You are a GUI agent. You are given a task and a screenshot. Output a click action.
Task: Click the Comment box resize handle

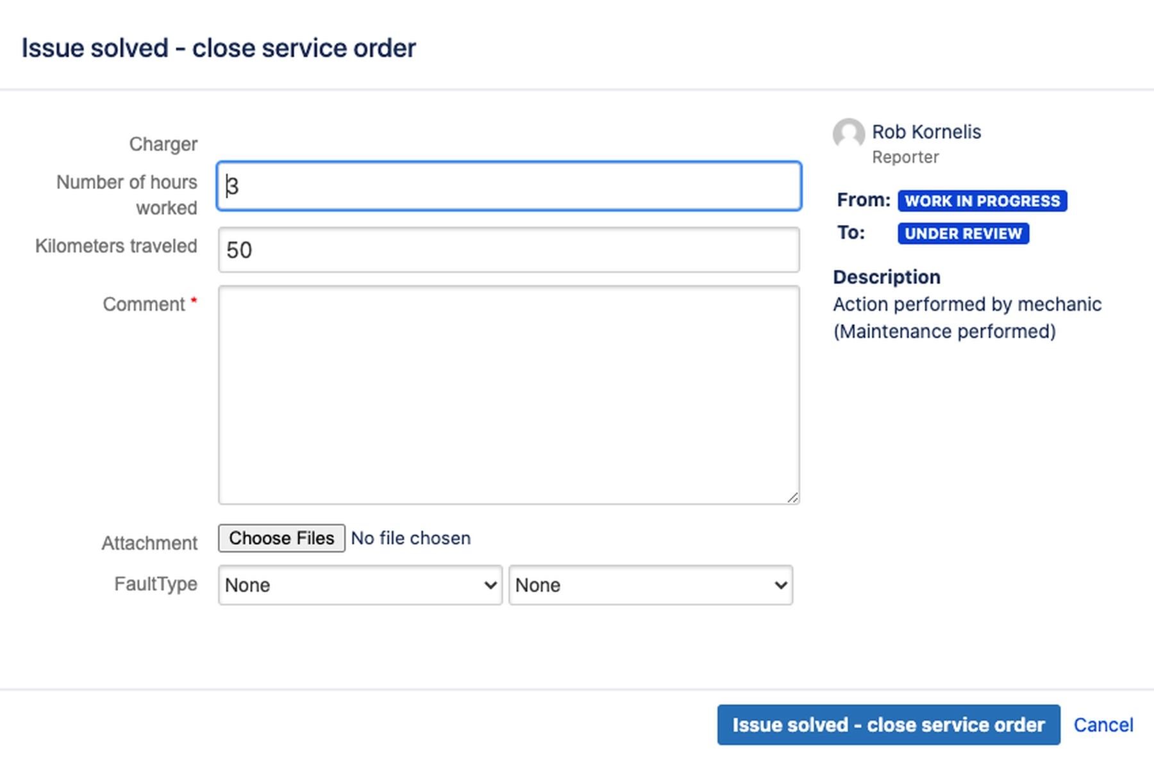click(792, 497)
